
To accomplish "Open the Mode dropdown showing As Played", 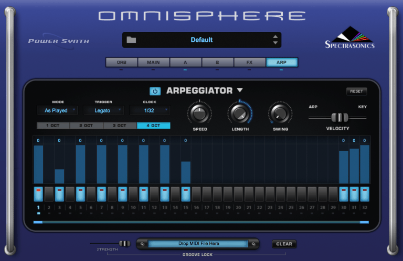I will click(57, 110).
